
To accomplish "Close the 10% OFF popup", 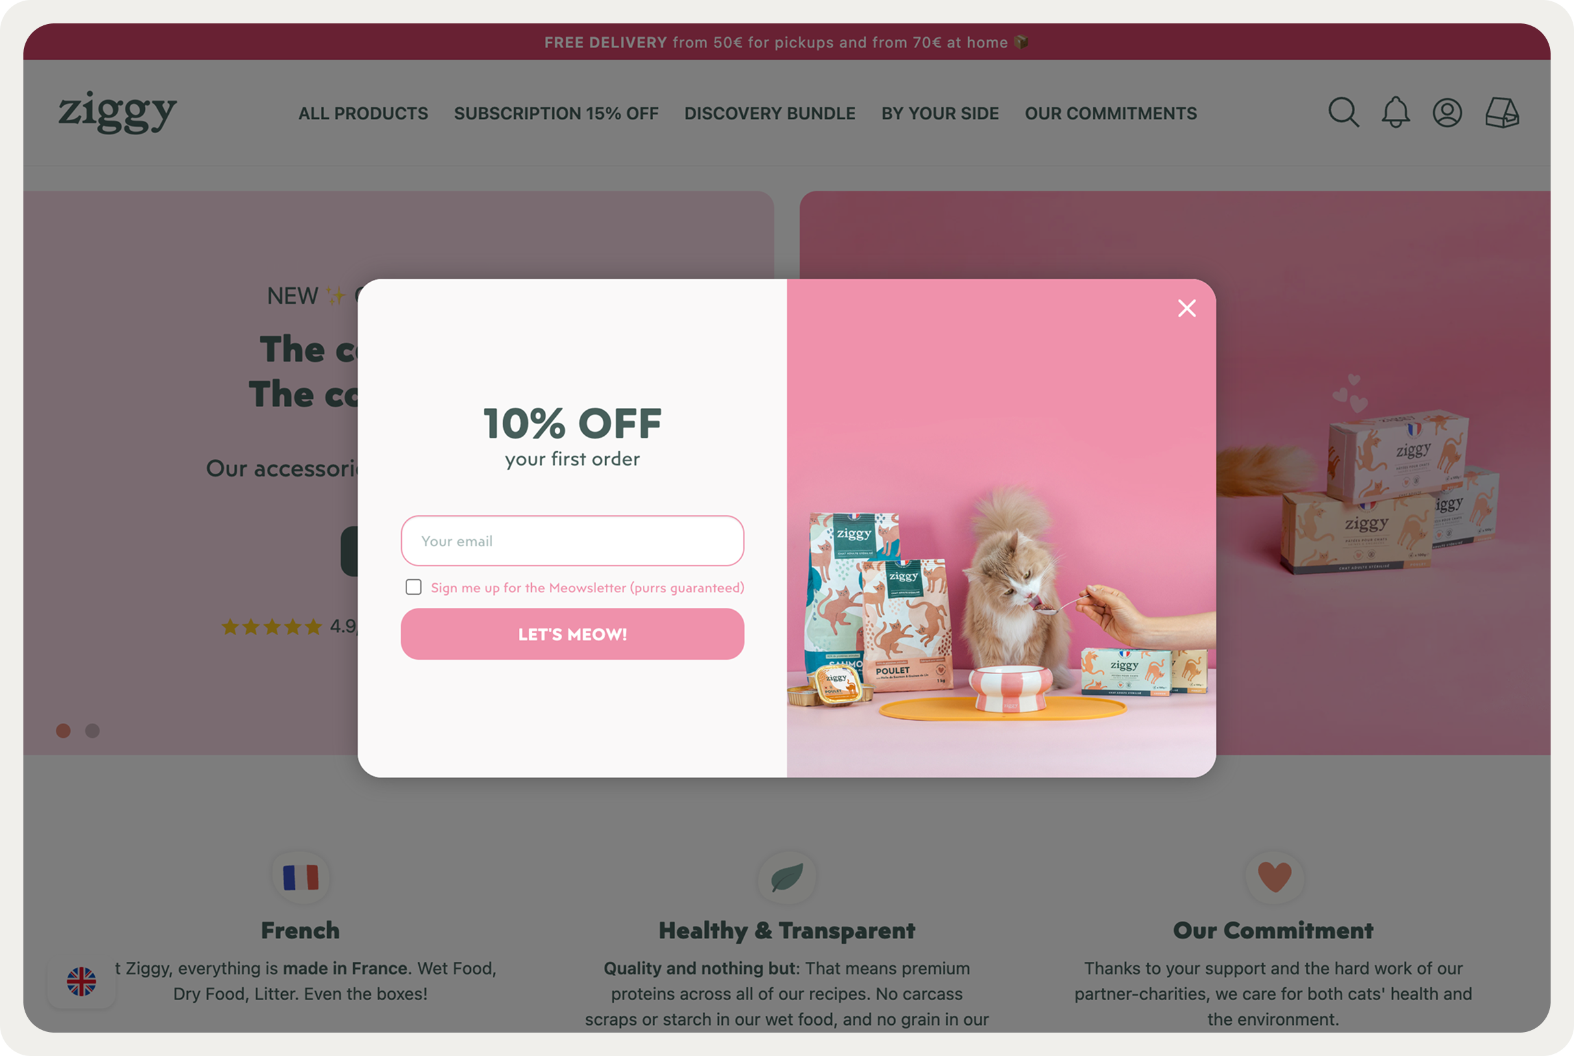I will pos(1187,308).
